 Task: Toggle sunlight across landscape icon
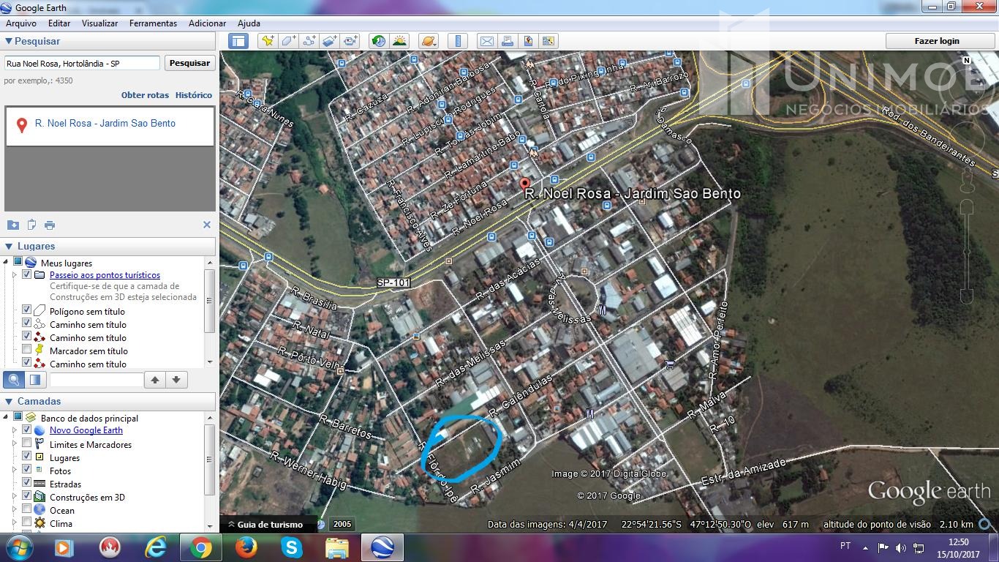click(x=399, y=42)
